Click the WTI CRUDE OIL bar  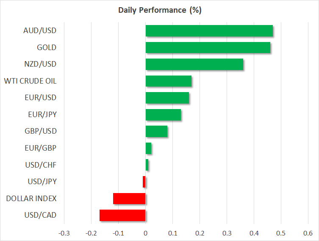pyautogui.click(x=168, y=81)
